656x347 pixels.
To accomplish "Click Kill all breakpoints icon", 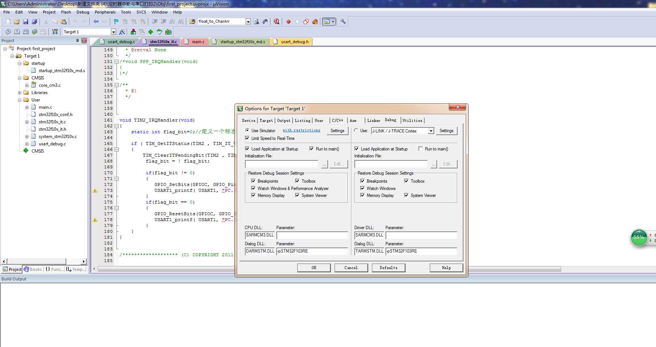I will [315, 22].
